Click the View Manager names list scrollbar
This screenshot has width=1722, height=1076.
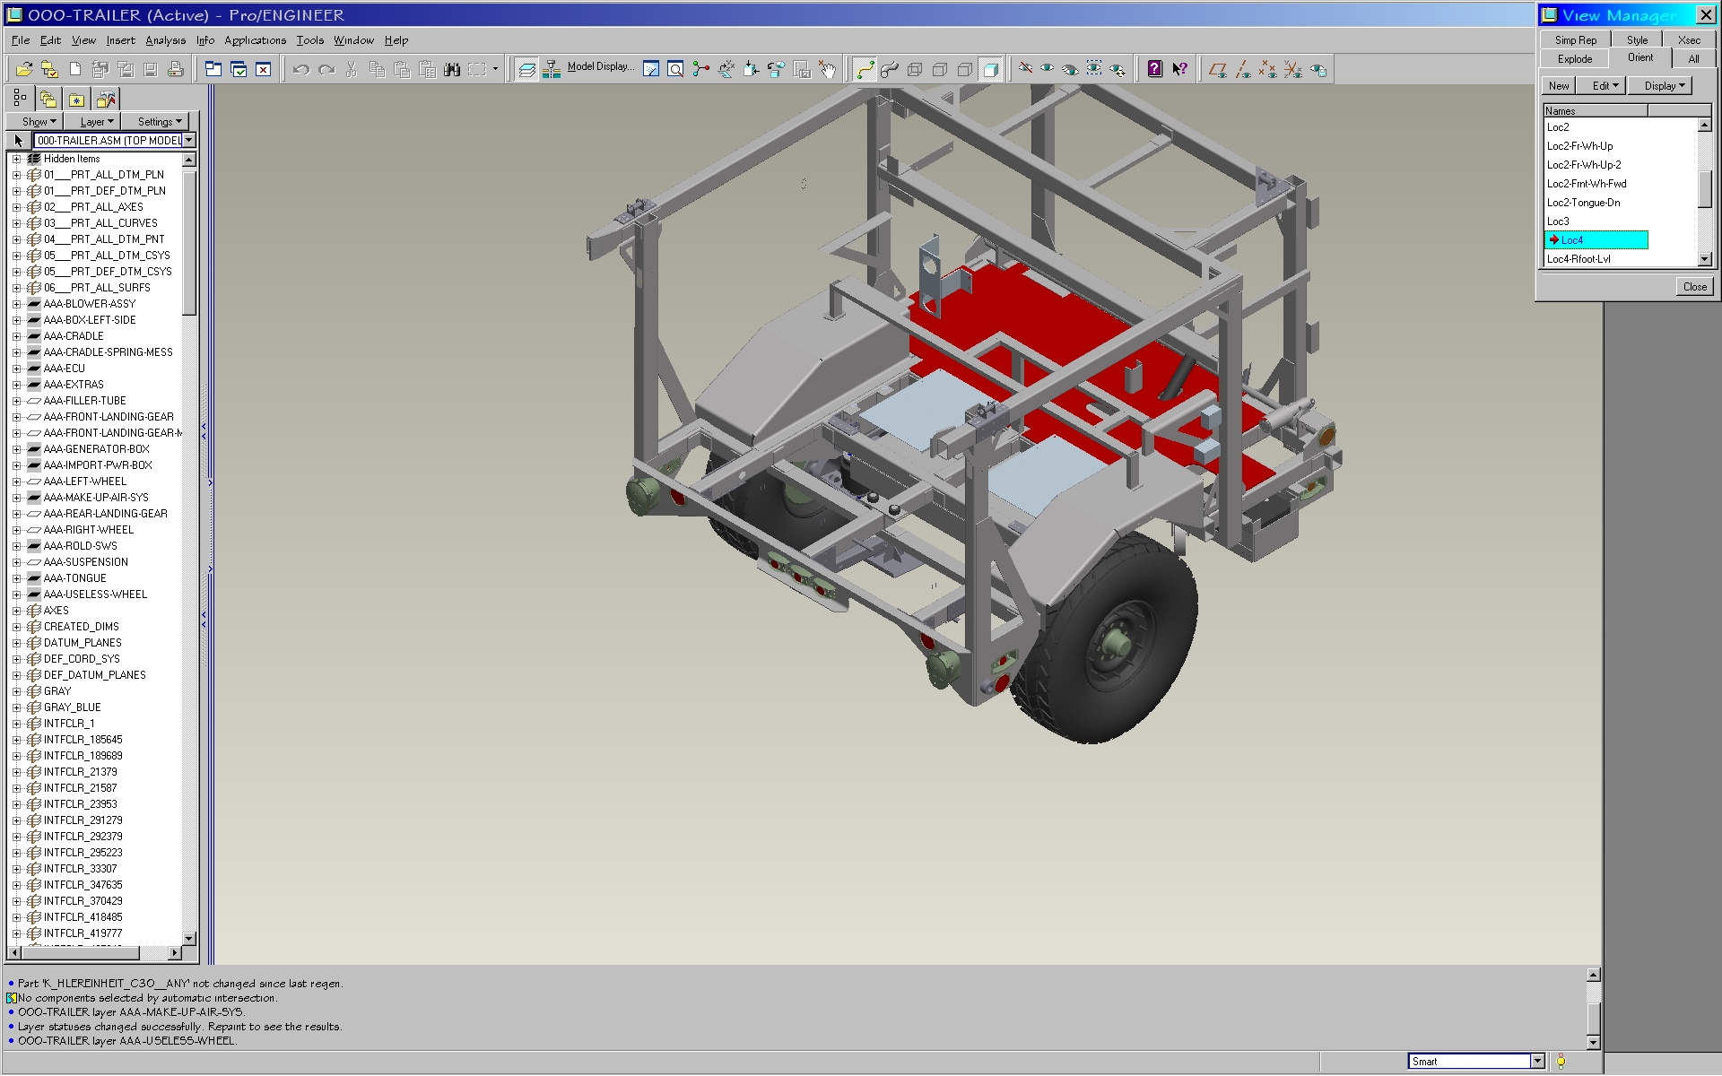pos(1705,192)
